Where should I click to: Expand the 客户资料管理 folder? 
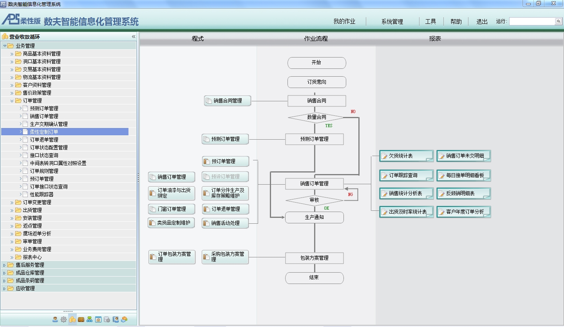[x=12, y=85]
